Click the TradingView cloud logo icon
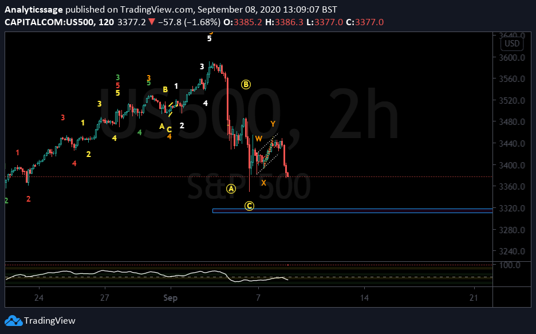The image size is (536, 334). [13, 321]
